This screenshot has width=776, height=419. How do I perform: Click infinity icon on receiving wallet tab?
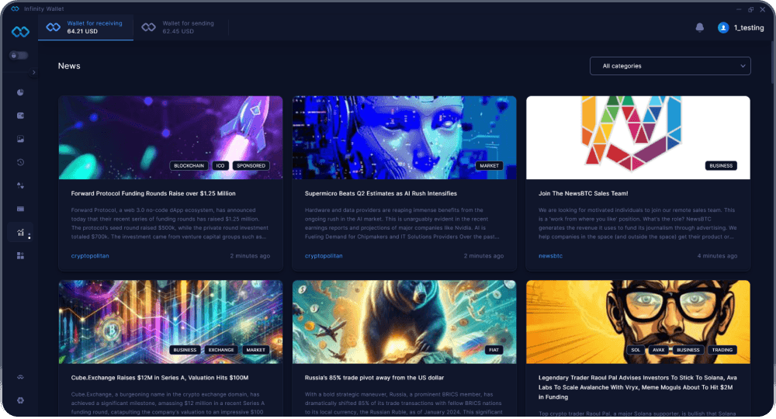tap(54, 27)
